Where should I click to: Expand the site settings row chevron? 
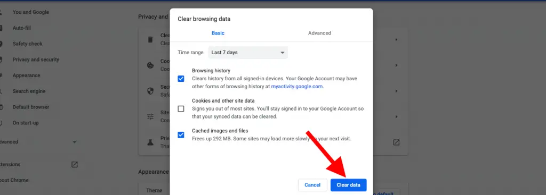pos(396,117)
